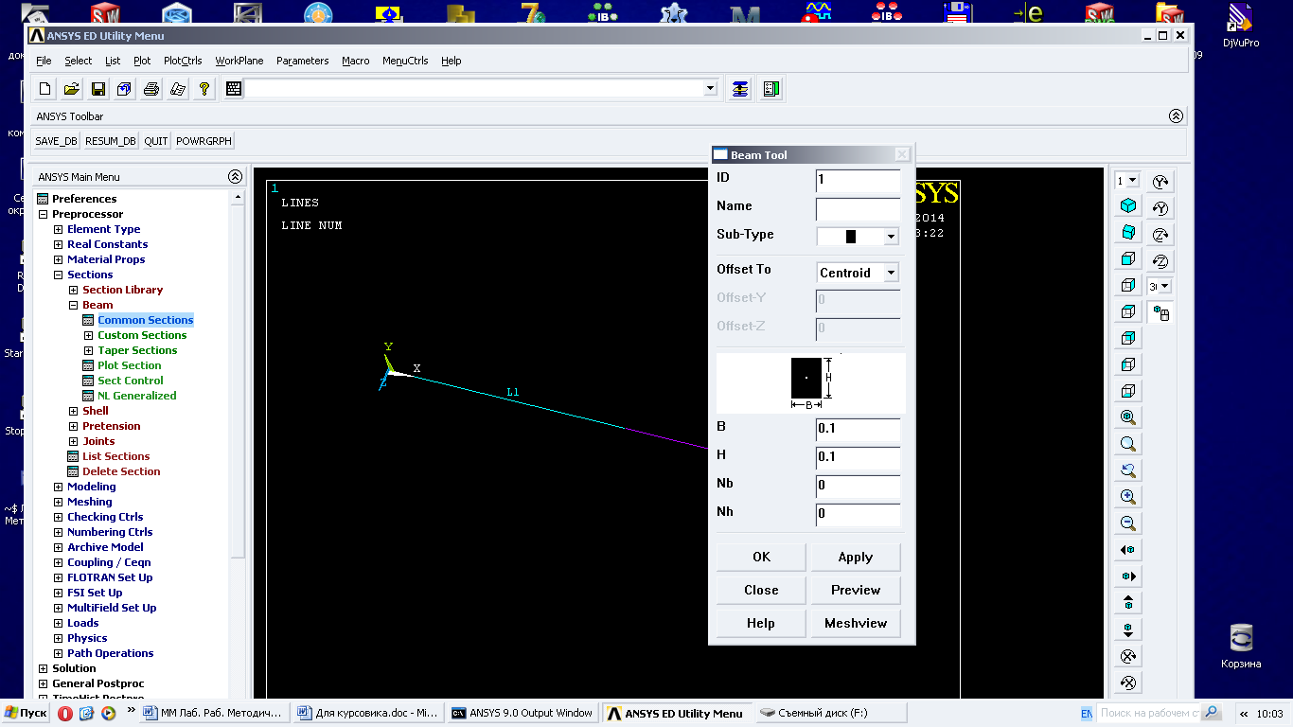1293x727 pixels.
Task: Open the rotation rate increment dropdown
Action: pyautogui.click(x=1164, y=286)
